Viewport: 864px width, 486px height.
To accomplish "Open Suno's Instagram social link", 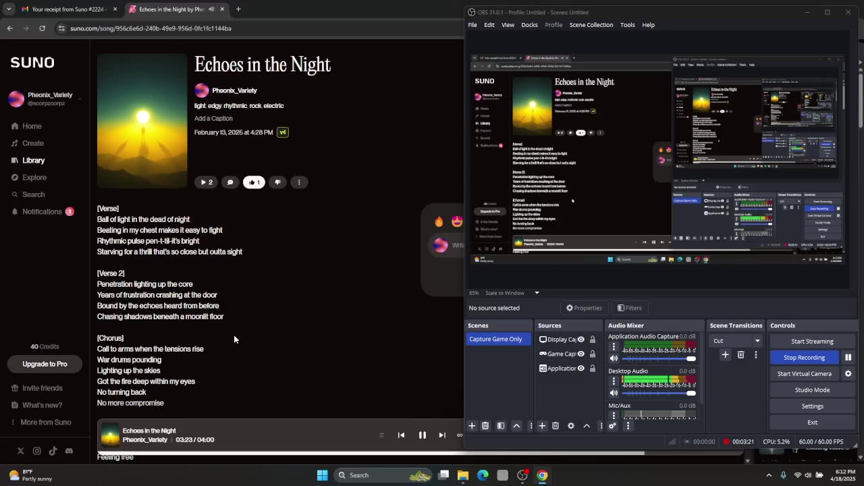I will click(36, 451).
